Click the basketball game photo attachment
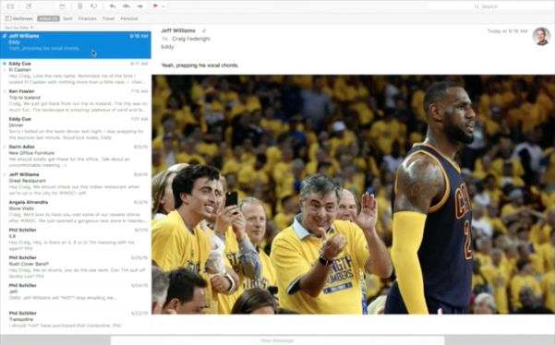The width and height of the screenshot is (555, 345). click(x=354, y=194)
